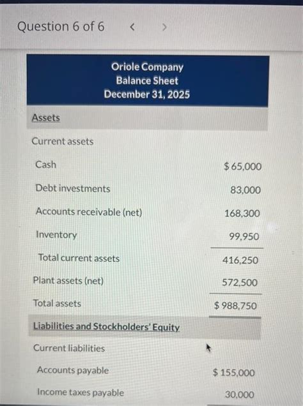
Task: Select Accounts receivable (net) label
Action: coord(89,212)
